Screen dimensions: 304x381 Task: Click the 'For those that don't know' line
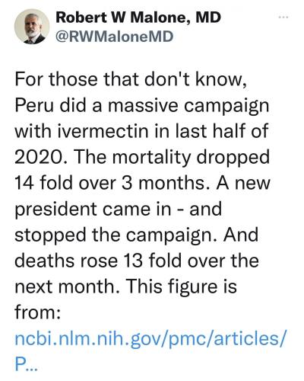point(131,79)
